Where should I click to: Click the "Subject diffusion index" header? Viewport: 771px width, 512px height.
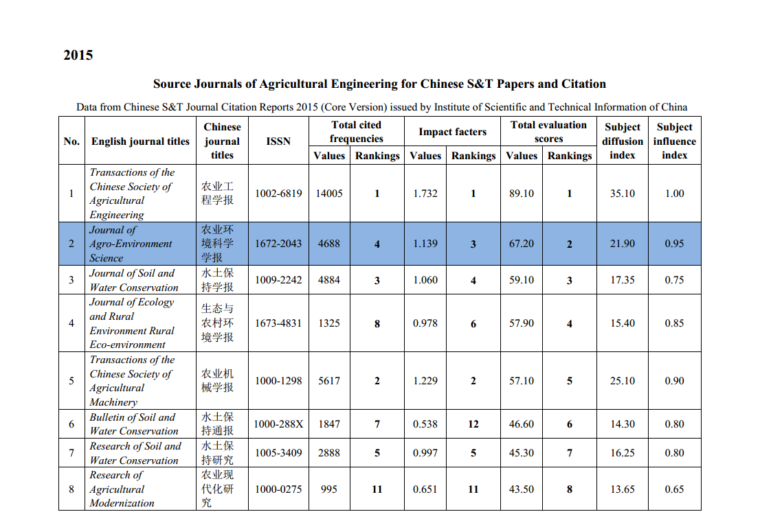pos(623,141)
